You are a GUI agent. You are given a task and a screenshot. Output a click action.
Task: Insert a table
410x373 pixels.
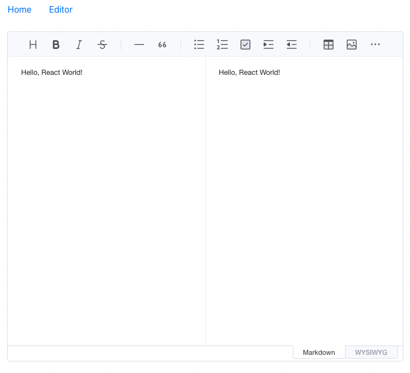pos(329,45)
